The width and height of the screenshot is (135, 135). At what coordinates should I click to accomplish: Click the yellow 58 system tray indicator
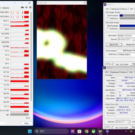pyautogui.click(x=131, y=131)
